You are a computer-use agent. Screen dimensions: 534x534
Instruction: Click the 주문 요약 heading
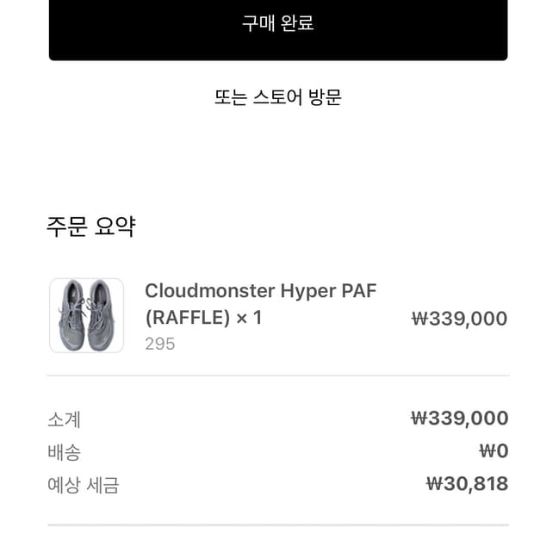[x=90, y=227]
